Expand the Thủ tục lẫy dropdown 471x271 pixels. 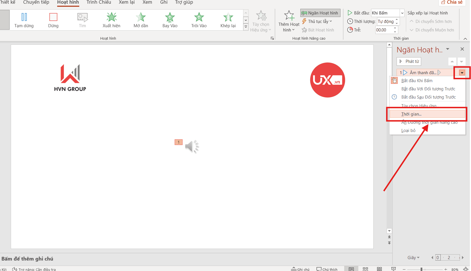pos(317,22)
